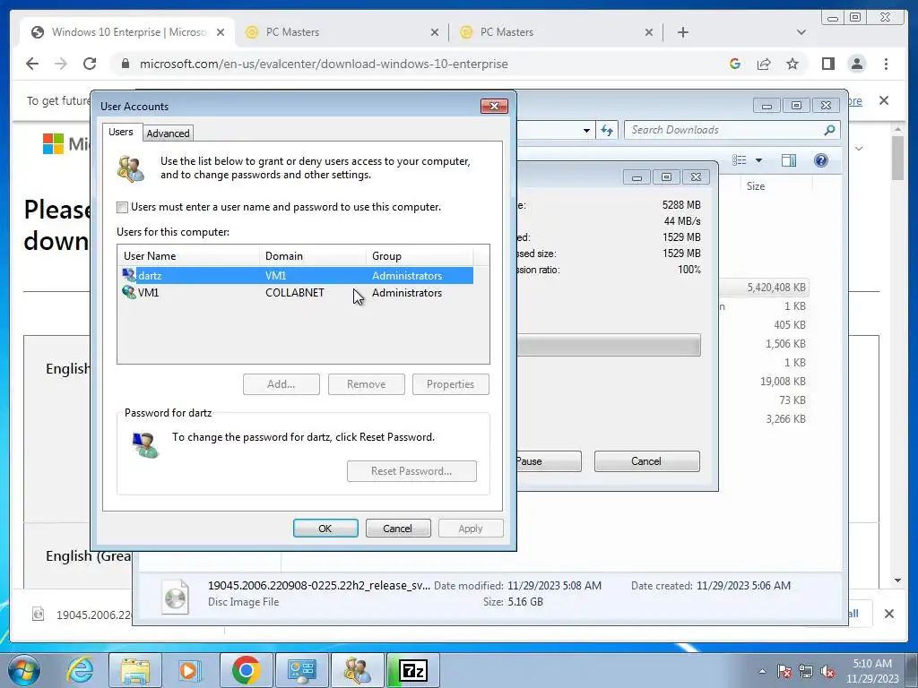The width and height of the screenshot is (918, 688).
Task: Click the Reset Password button
Action: (411, 471)
